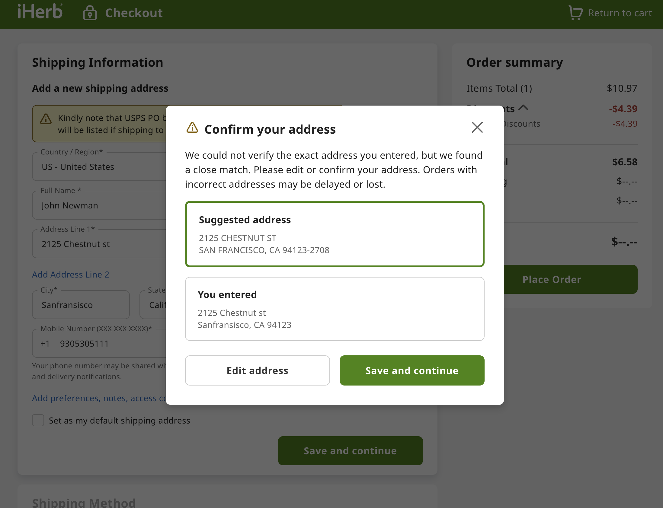Image resolution: width=663 pixels, height=508 pixels.
Task: Click Return to cart
Action: (620, 13)
